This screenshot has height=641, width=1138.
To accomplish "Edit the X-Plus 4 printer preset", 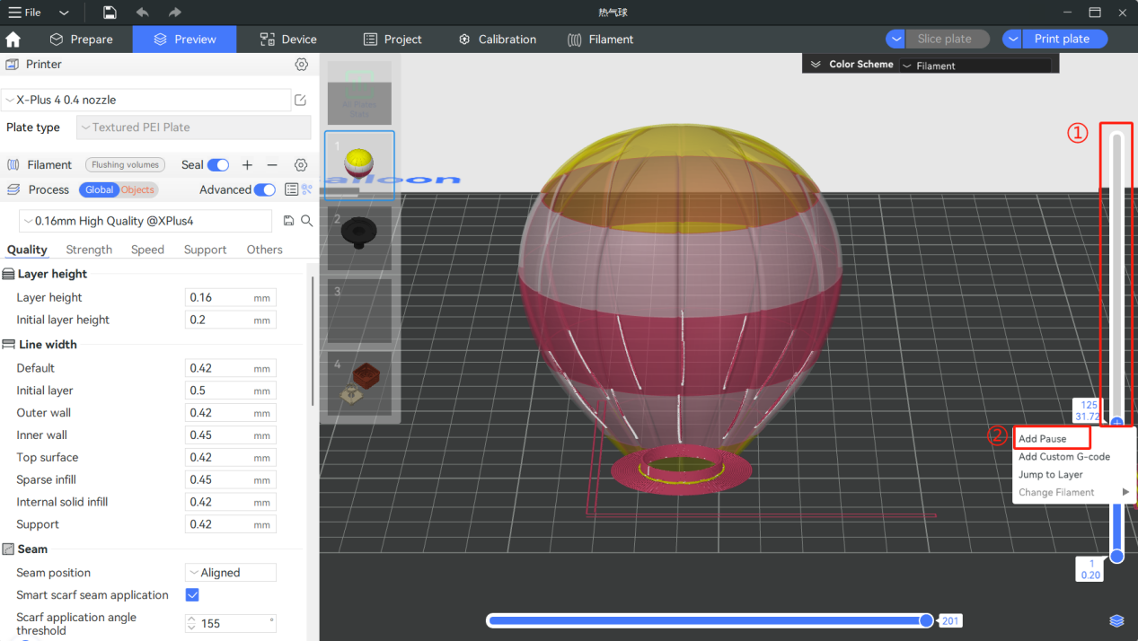I will 301,100.
